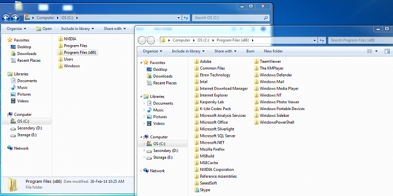Select NVIDIA folder icon in back window
The height and width of the screenshot is (196, 393).
pyautogui.click(x=60, y=39)
